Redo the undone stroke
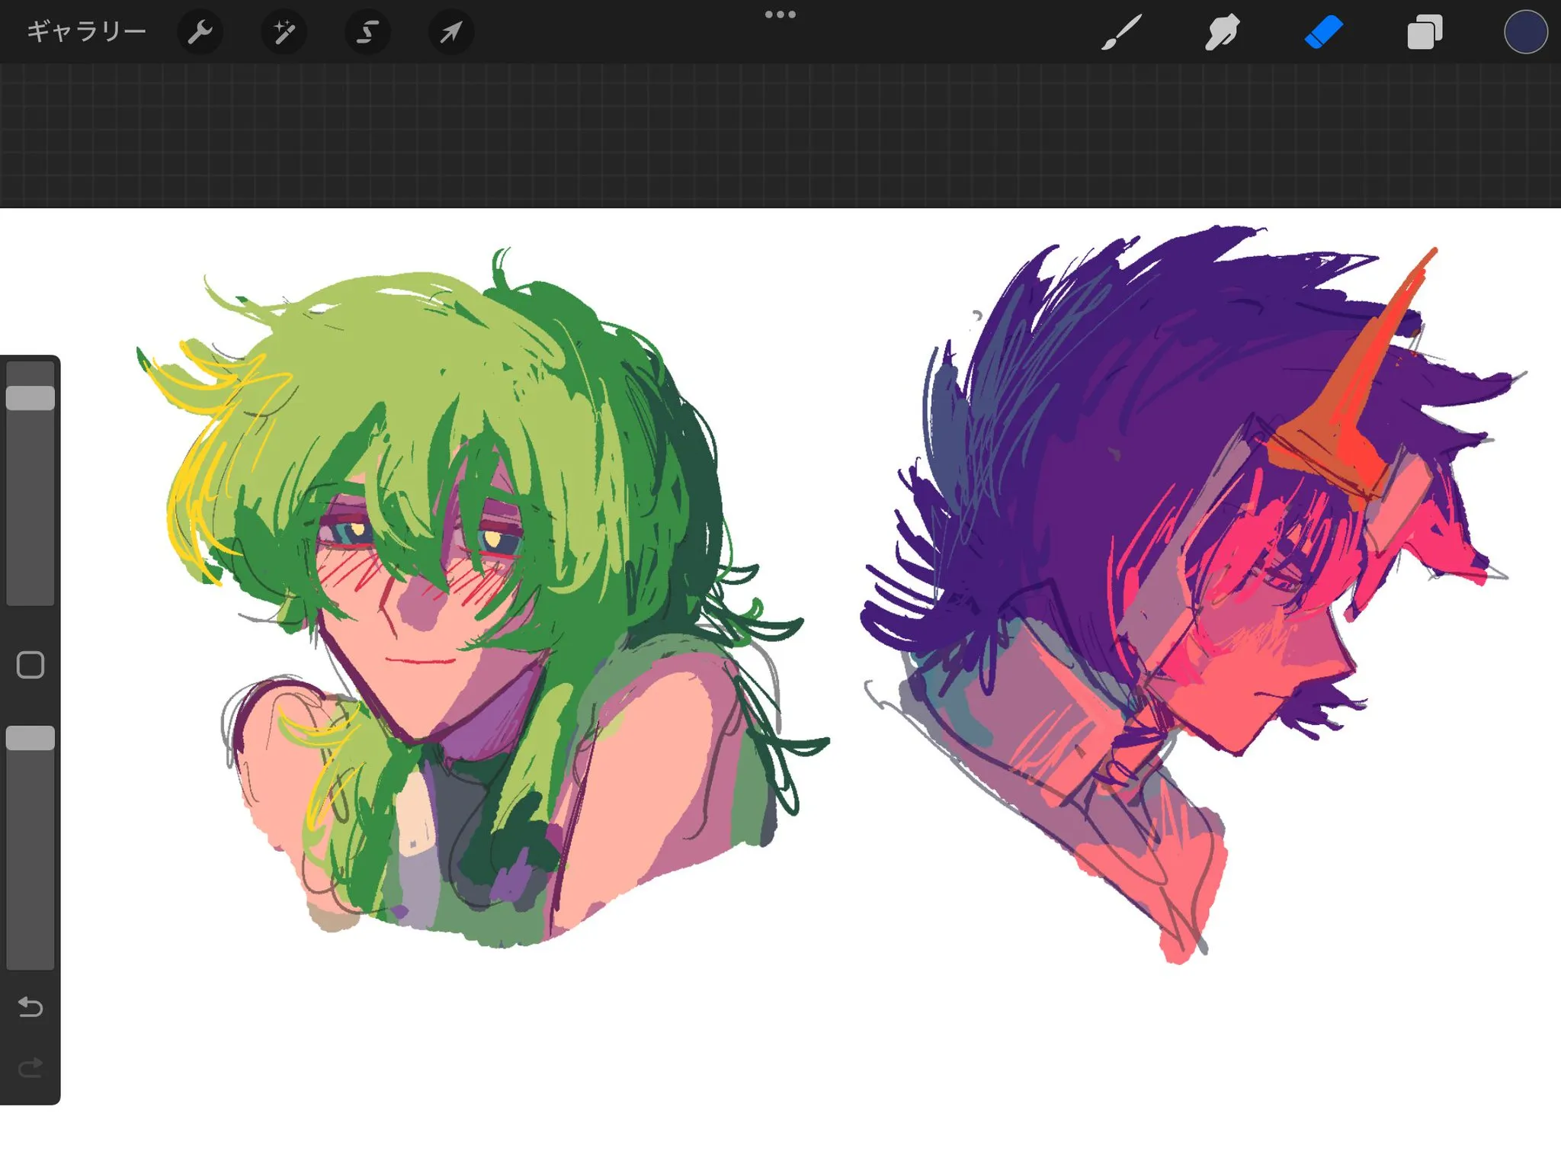1561x1171 pixels. 30,1068
